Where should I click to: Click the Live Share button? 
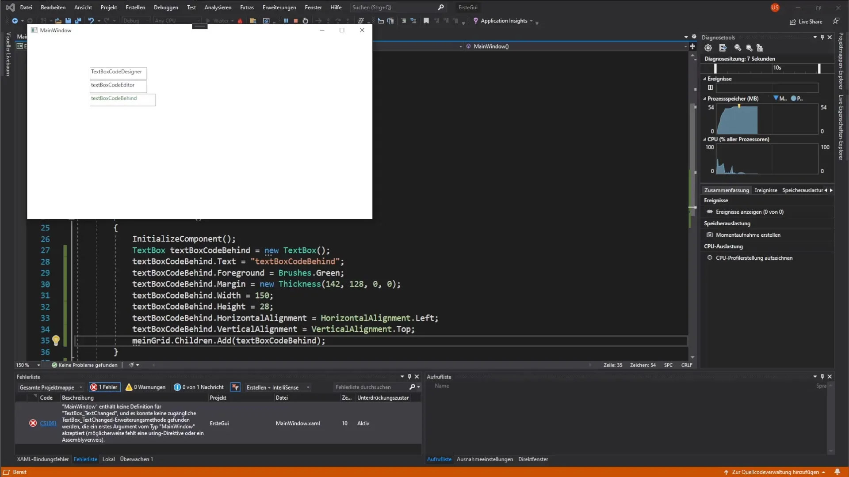click(806, 22)
